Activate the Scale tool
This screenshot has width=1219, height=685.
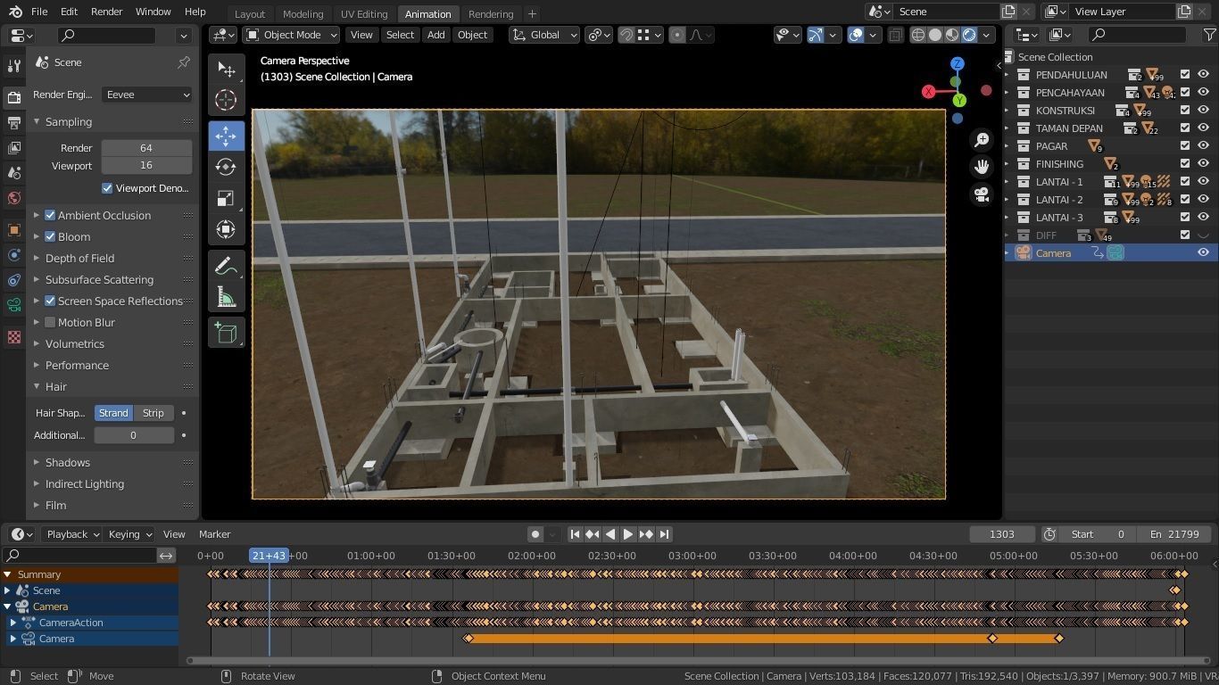(226, 198)
